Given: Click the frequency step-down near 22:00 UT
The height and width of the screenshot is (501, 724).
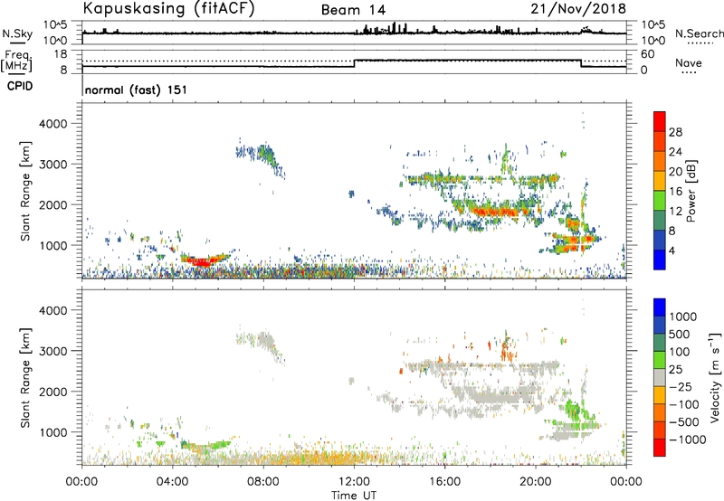Looking at the screenshot, I should click(x=581, y=63).
